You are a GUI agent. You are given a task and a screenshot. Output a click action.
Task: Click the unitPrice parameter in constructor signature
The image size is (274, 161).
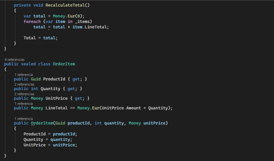[154, 123]
